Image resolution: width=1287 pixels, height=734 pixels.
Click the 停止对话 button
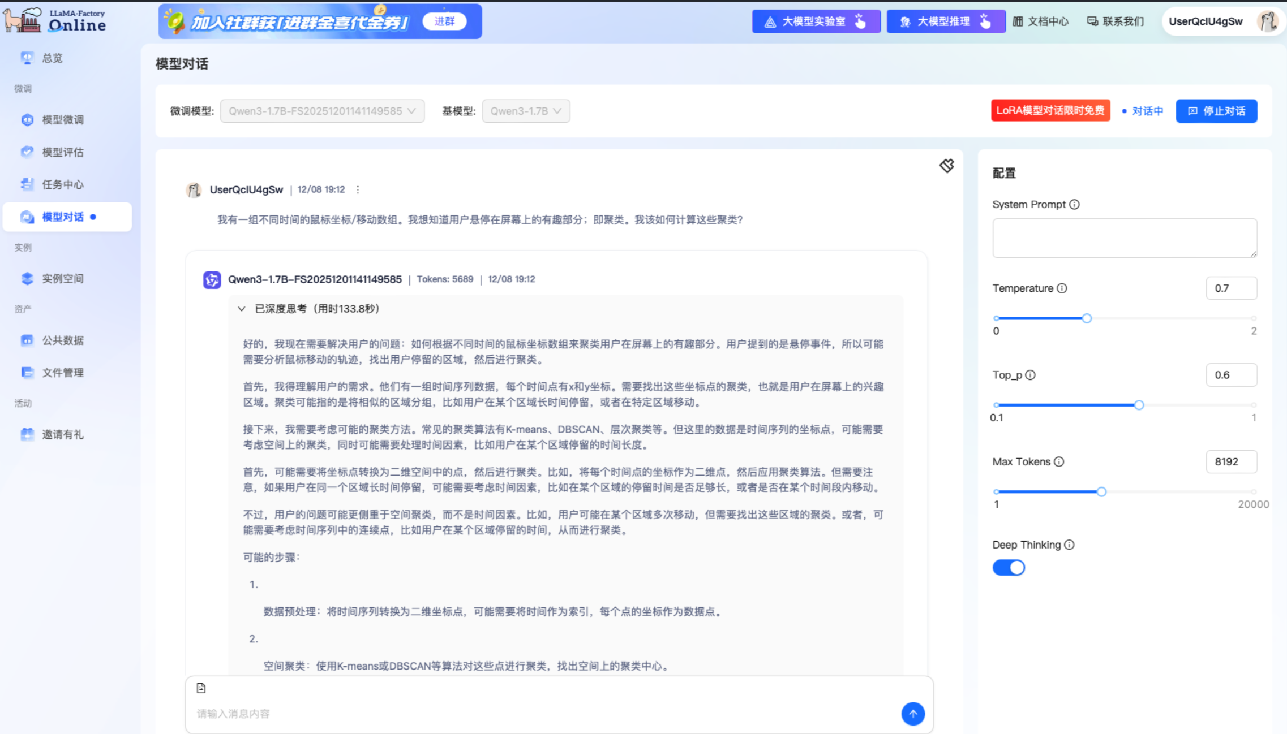coord(1216,111)
